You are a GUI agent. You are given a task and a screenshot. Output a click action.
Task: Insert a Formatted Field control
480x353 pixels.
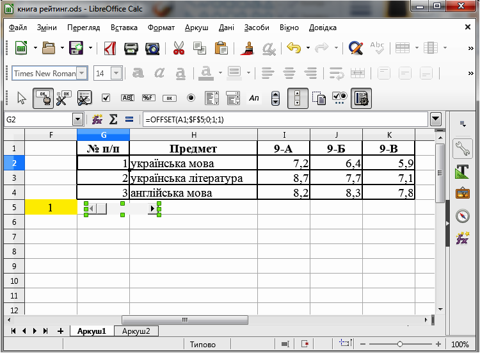(148, 98)
